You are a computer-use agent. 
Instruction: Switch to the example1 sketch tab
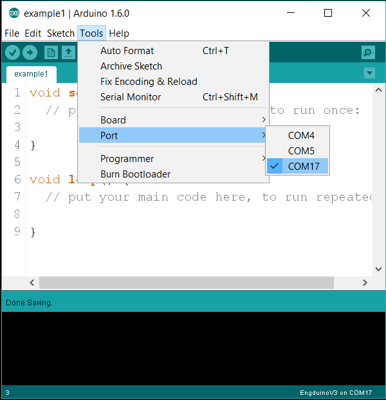(32, 74)
